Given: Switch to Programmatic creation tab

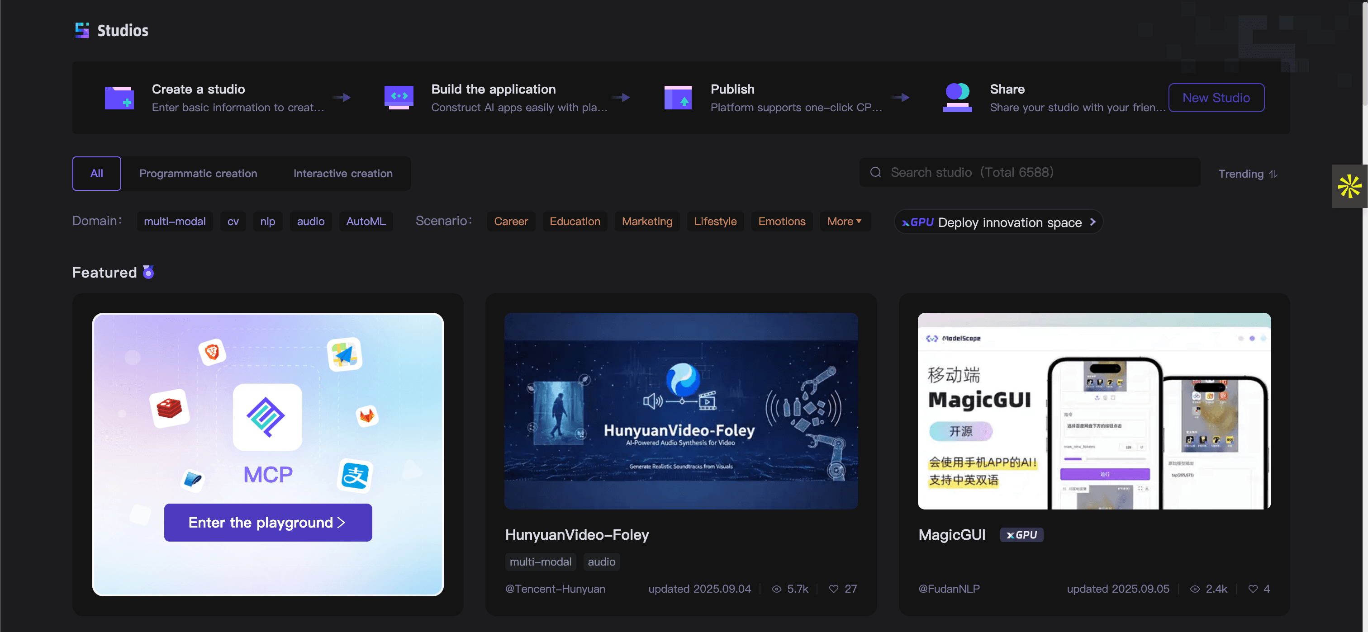Looking at the screenshot, I should 198,174.
